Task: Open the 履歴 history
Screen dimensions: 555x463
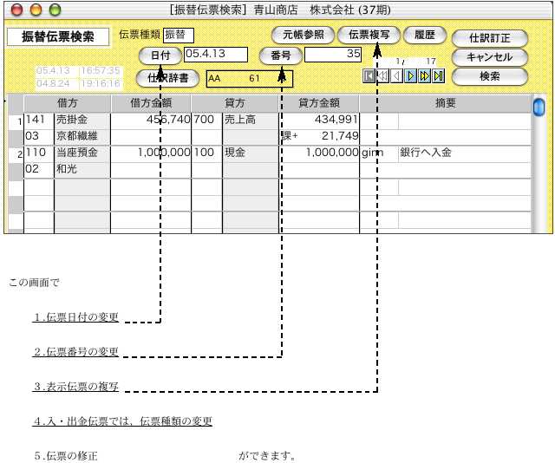Action: [424, 36]
